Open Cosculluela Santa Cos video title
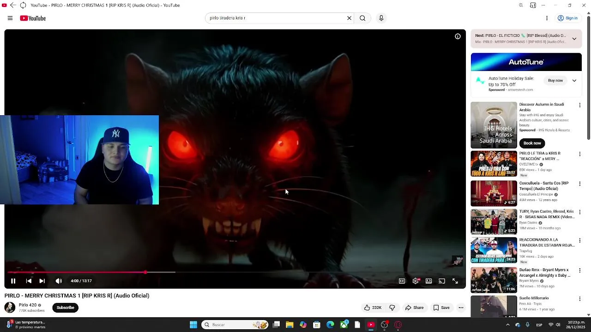The height and width of the screenshot is (332, 591). click(544, 186)
